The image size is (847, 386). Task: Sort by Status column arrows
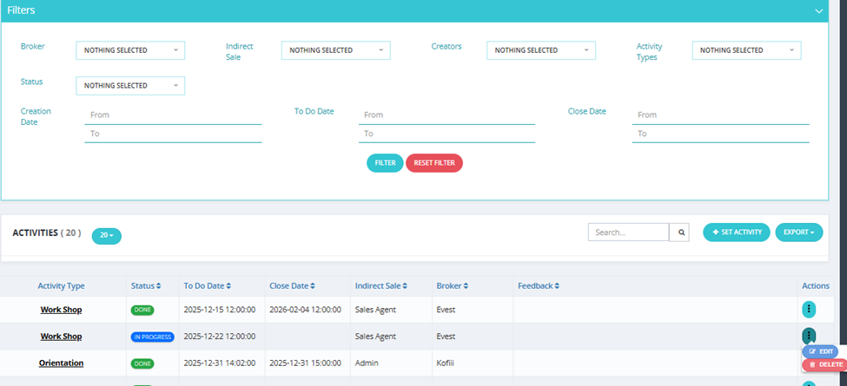point(158,286)
